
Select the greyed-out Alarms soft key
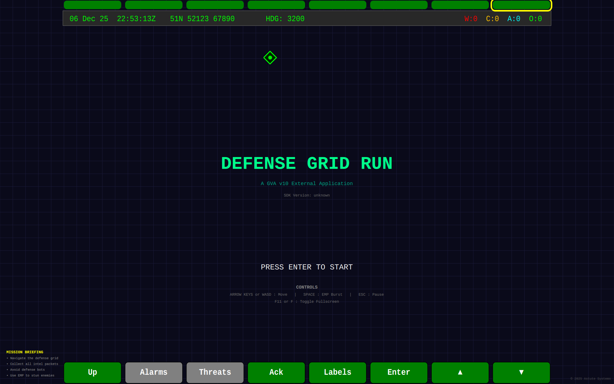pos(153,372)
